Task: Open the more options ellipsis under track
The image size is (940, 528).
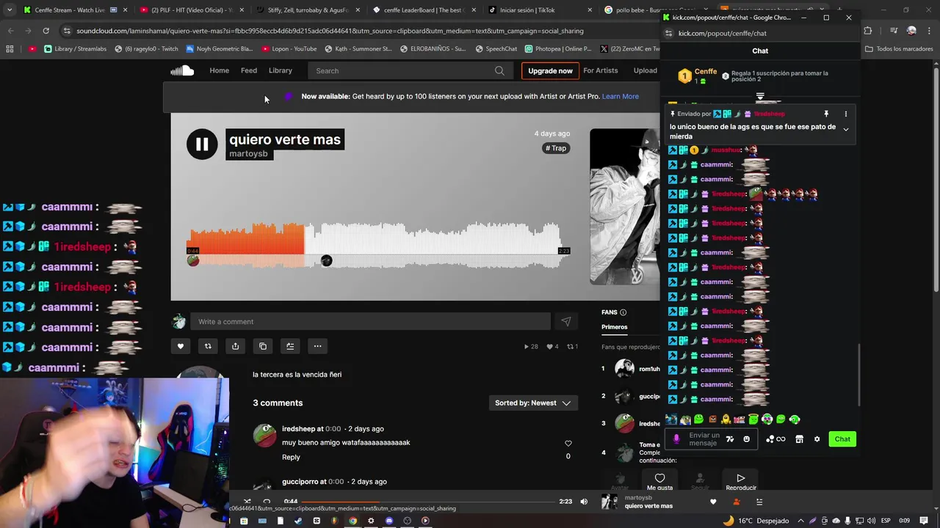Action: (317, 346)
